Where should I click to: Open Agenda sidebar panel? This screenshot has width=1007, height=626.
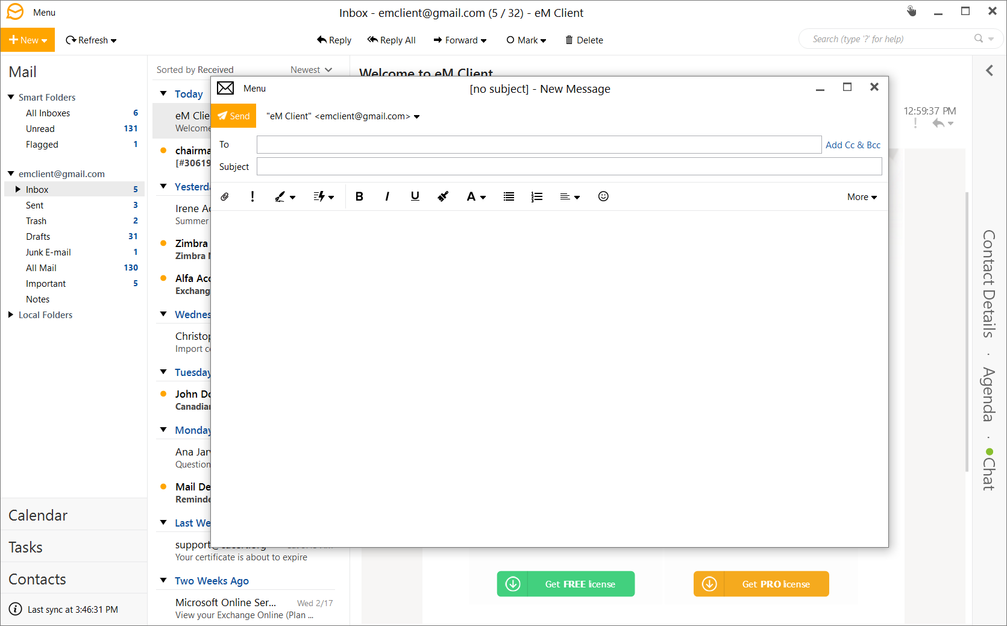coord(988,394)
